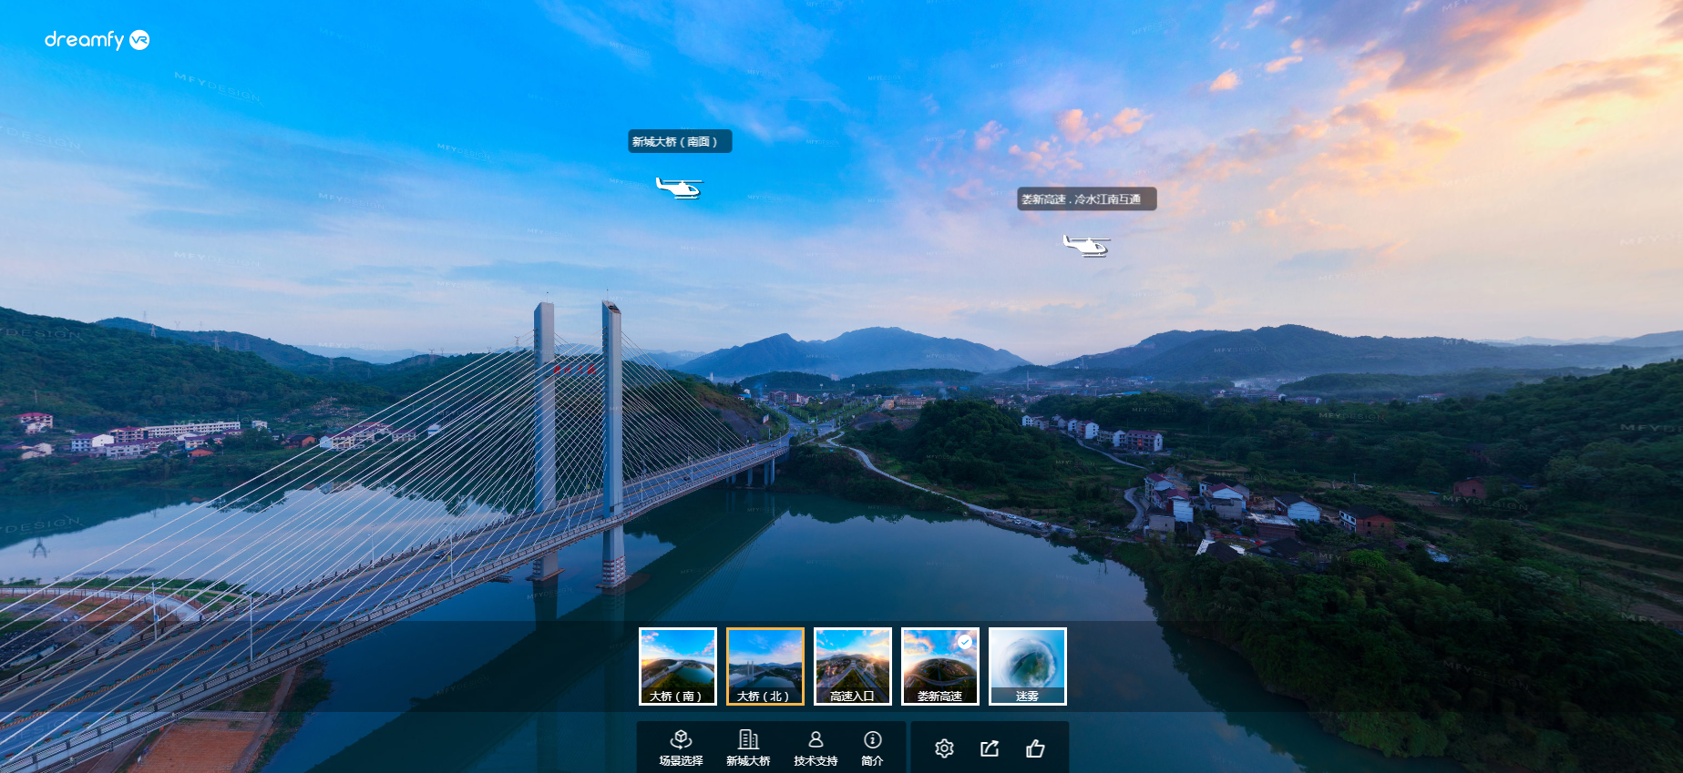This screenshot has height=773, width=1683.
Task: Click the 娄新高速.冷水江南互通 label
Action: (1086, 199)
